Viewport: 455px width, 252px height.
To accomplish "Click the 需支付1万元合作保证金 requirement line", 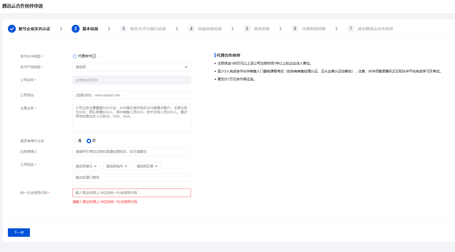I will click(x=236, y=79).
